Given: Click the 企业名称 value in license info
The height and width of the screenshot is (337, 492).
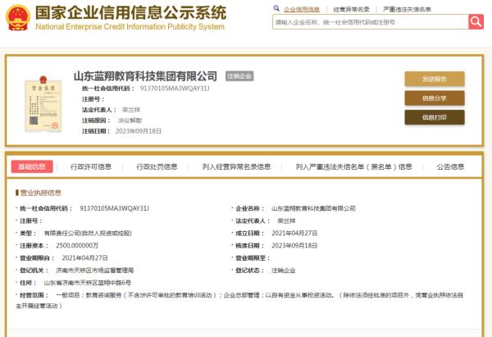Looking at the screenshot, I should pos(313,208).
